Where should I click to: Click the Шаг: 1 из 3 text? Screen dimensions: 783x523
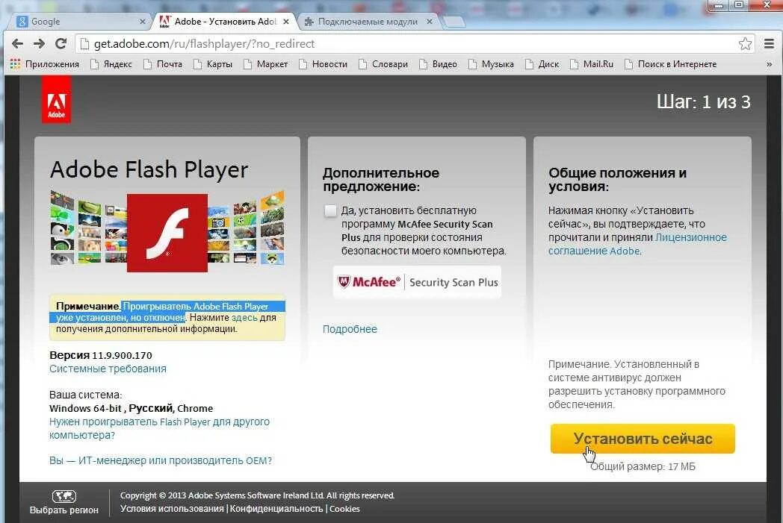point(704,101)
